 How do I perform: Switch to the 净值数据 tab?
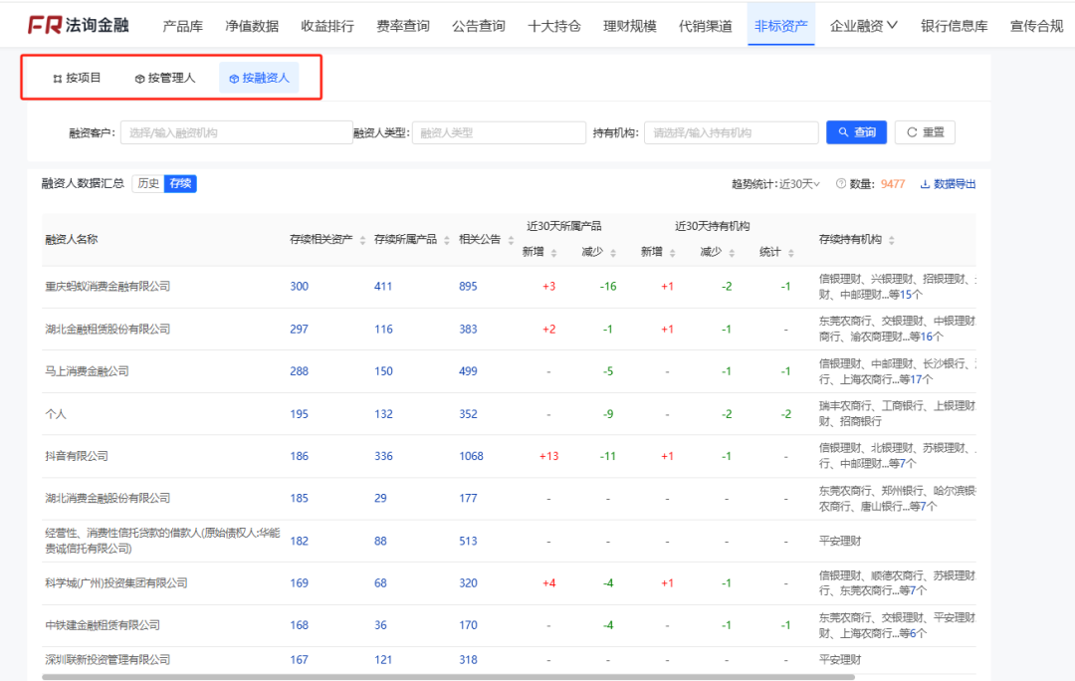click(252, 24)
